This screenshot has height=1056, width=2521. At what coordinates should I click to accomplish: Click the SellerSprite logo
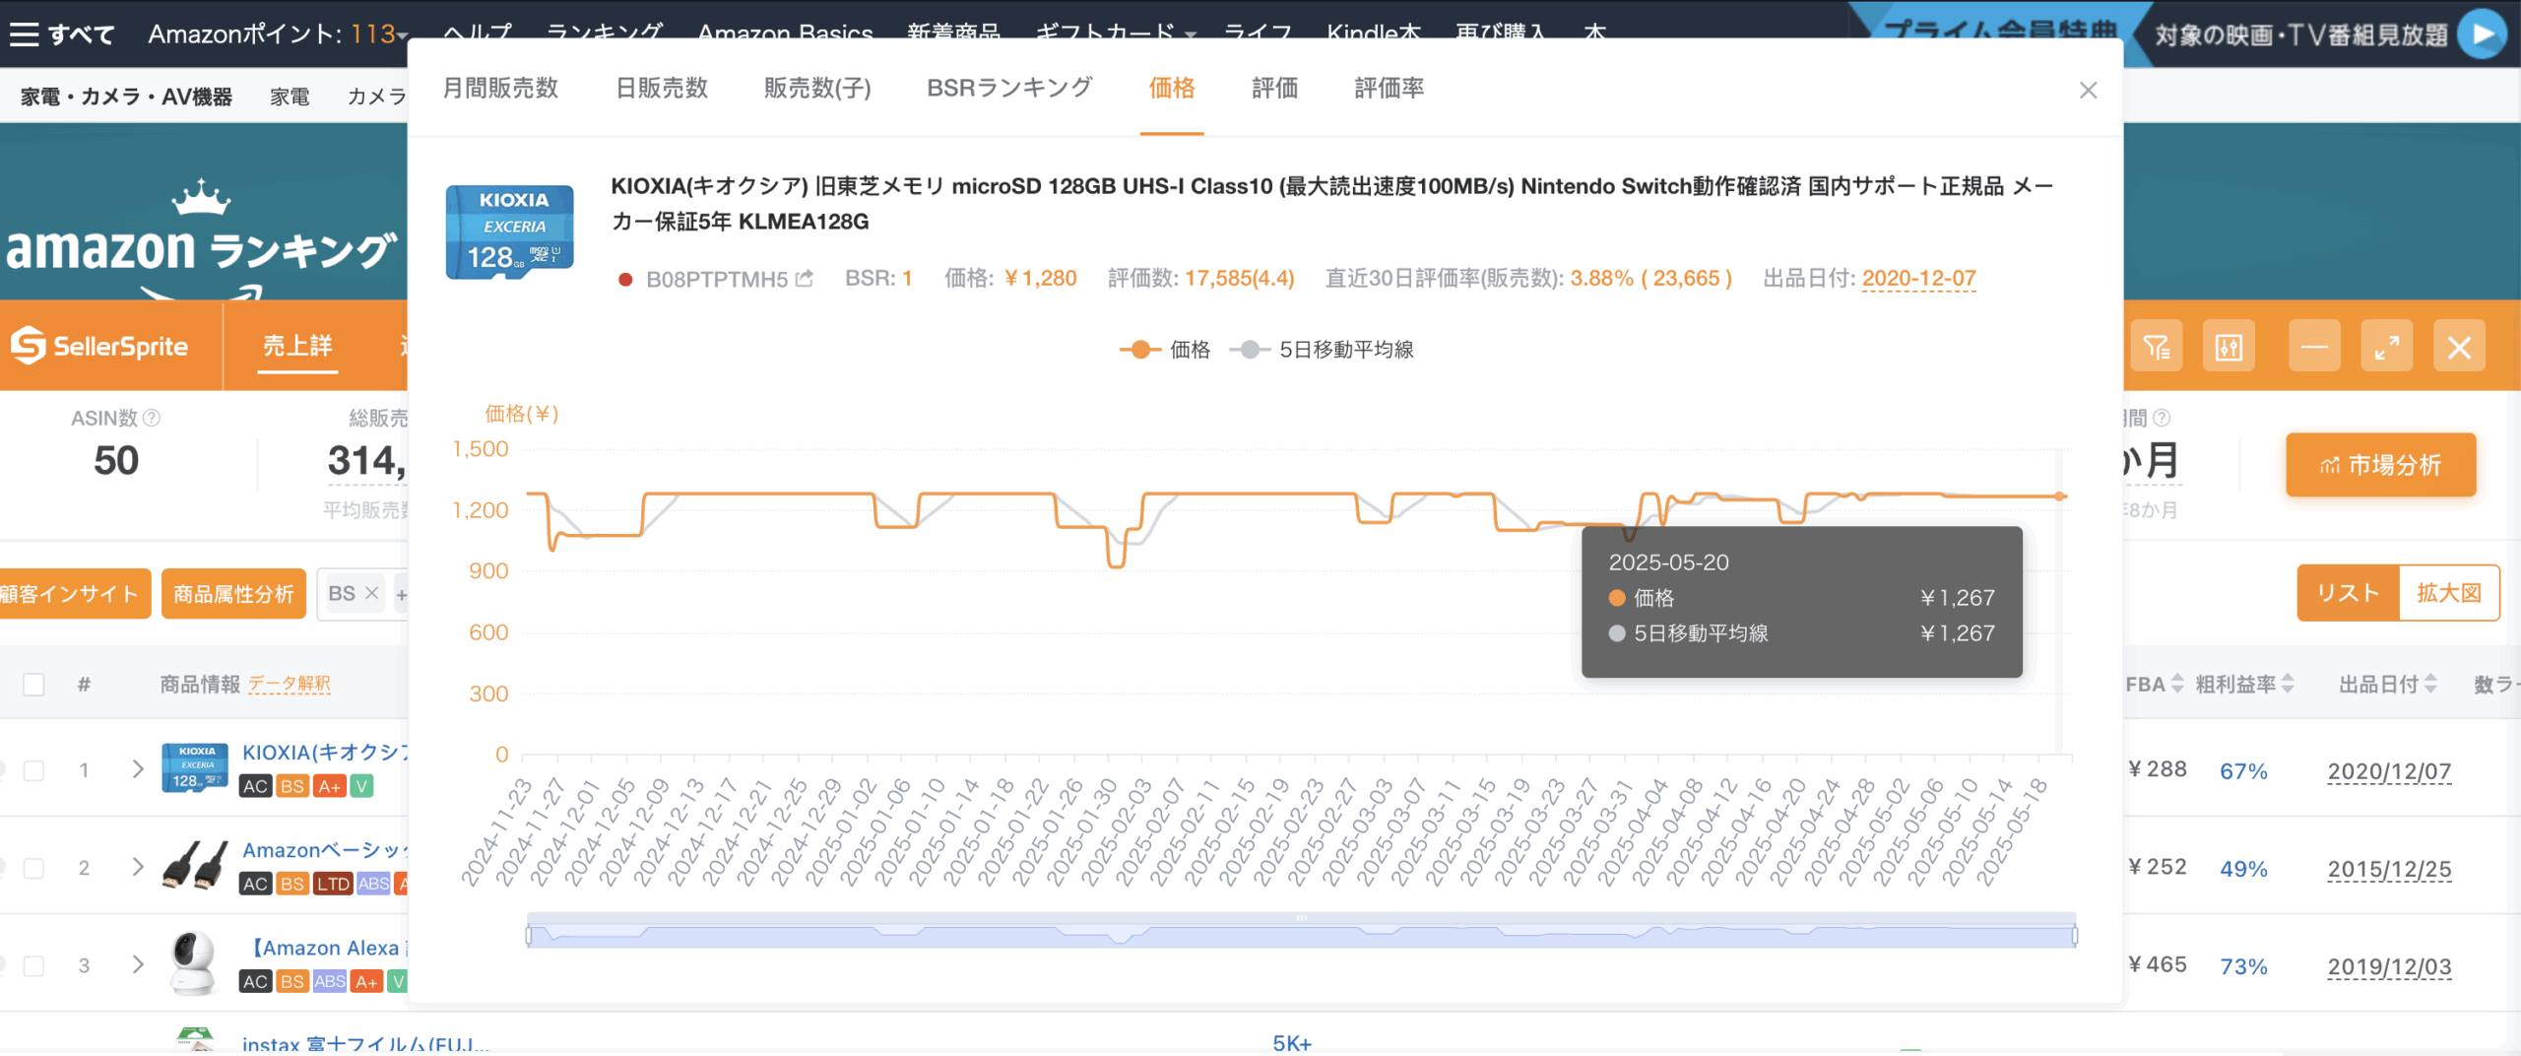pos(99,346)
